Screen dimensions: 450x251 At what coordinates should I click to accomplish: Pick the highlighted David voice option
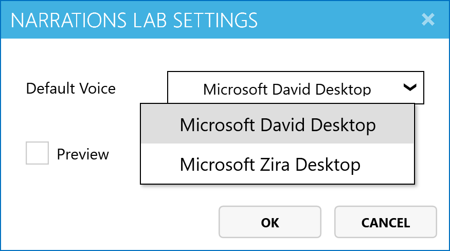pos(277,125)
